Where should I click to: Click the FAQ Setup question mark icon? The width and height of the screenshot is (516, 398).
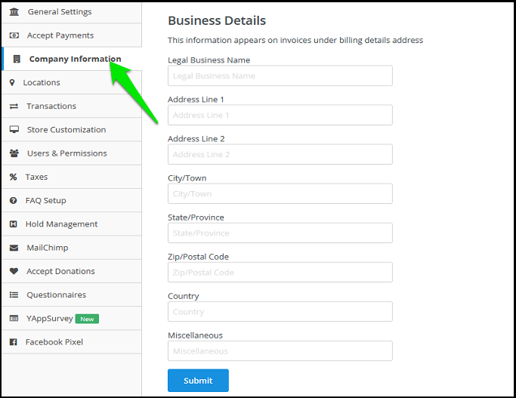[x=14, y=201]
